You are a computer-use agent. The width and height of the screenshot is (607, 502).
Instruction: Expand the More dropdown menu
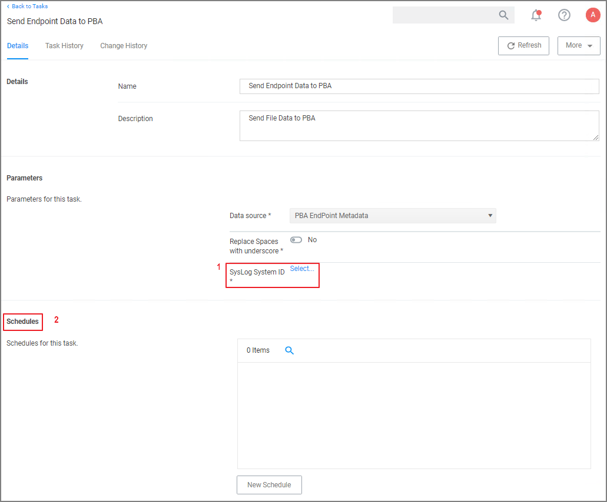pos(579,46)
